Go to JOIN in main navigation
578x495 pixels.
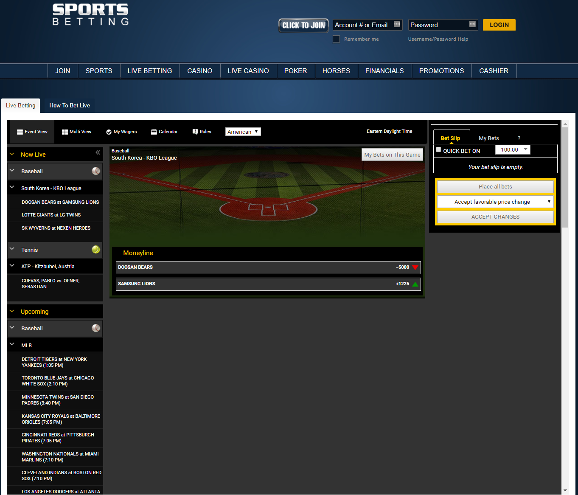[62, 71]
